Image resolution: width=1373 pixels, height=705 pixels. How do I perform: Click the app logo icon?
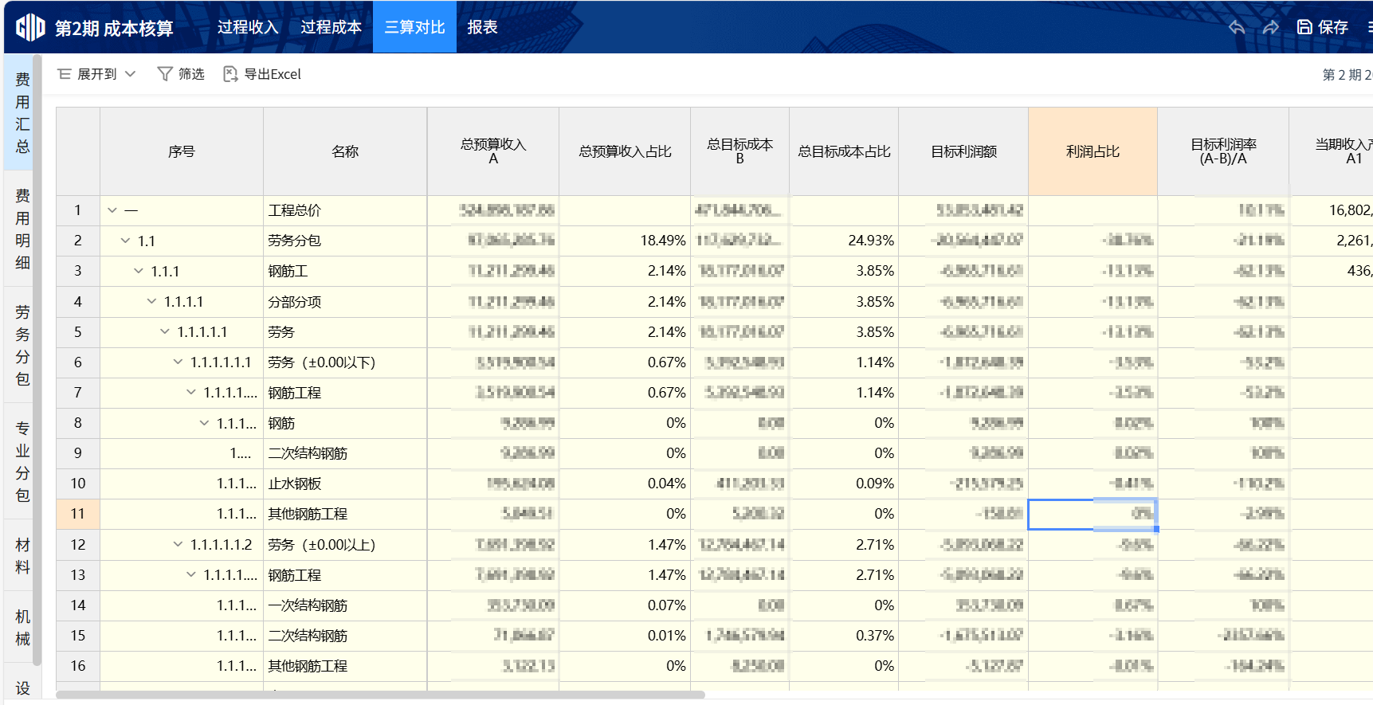click(x=30, y=28)
